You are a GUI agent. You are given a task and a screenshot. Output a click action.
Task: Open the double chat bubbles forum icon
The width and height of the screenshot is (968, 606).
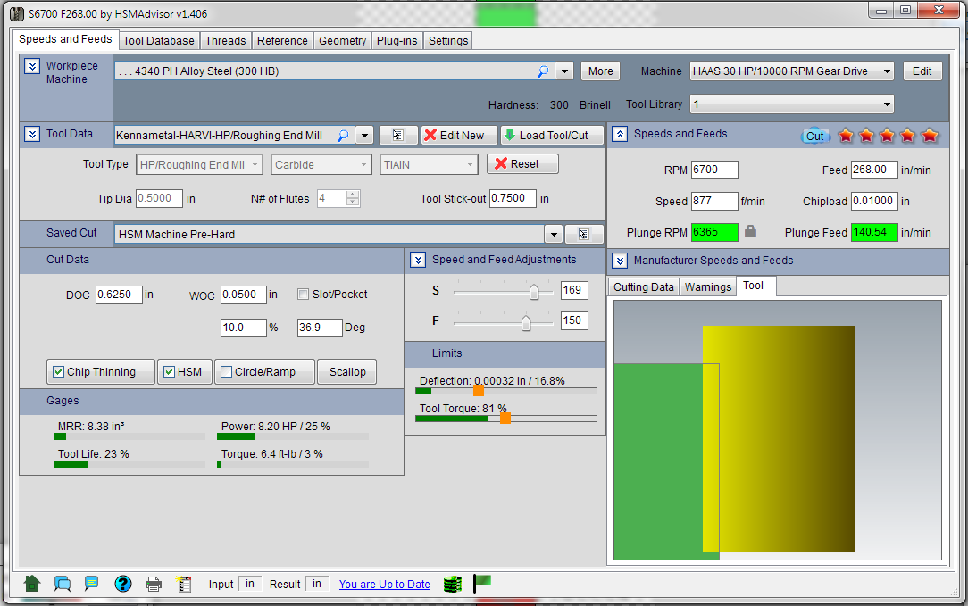pos(63,583)
